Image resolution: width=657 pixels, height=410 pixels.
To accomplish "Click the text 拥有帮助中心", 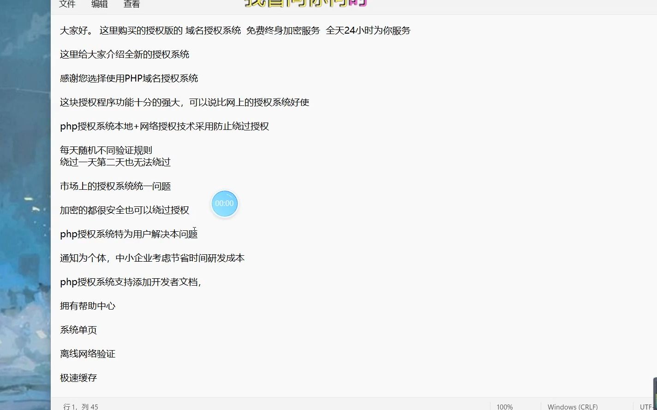I will 88,305.
